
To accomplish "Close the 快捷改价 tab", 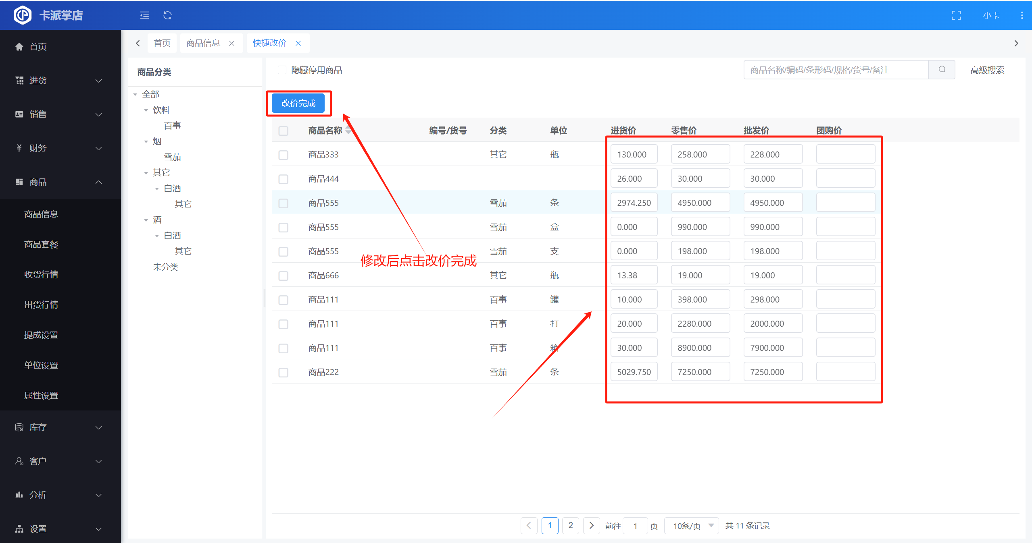I will coord(298,43).
